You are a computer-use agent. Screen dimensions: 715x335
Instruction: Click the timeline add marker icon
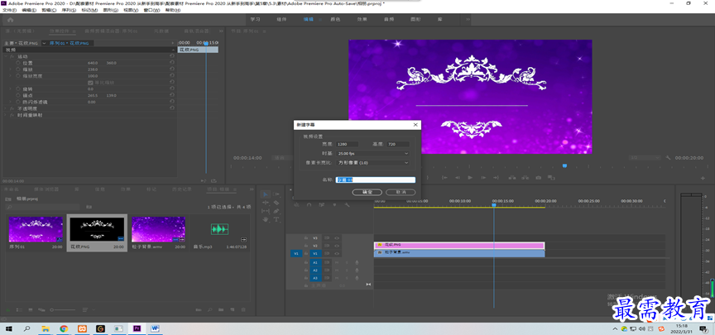334,204
